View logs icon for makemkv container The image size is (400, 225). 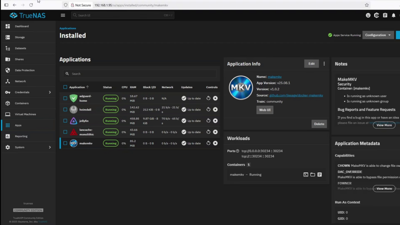click(x=320, y=175)
